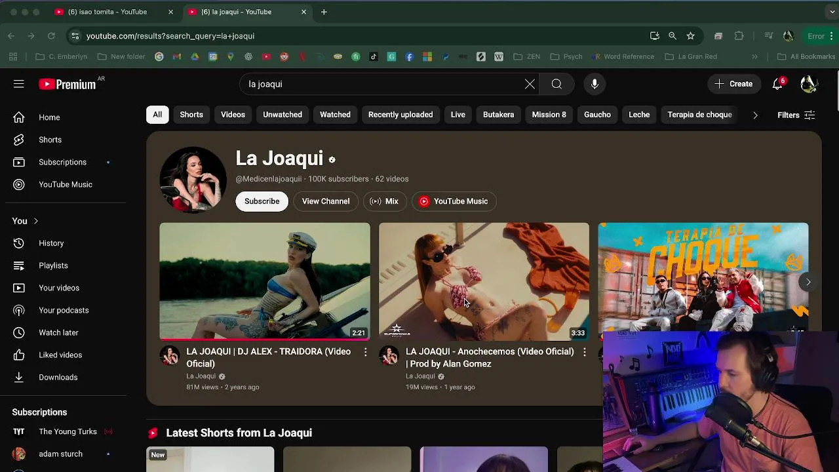The height and width of the screenshot is (472, 839).
Task: Open the account avatar menu
Action: click(809, 84)
